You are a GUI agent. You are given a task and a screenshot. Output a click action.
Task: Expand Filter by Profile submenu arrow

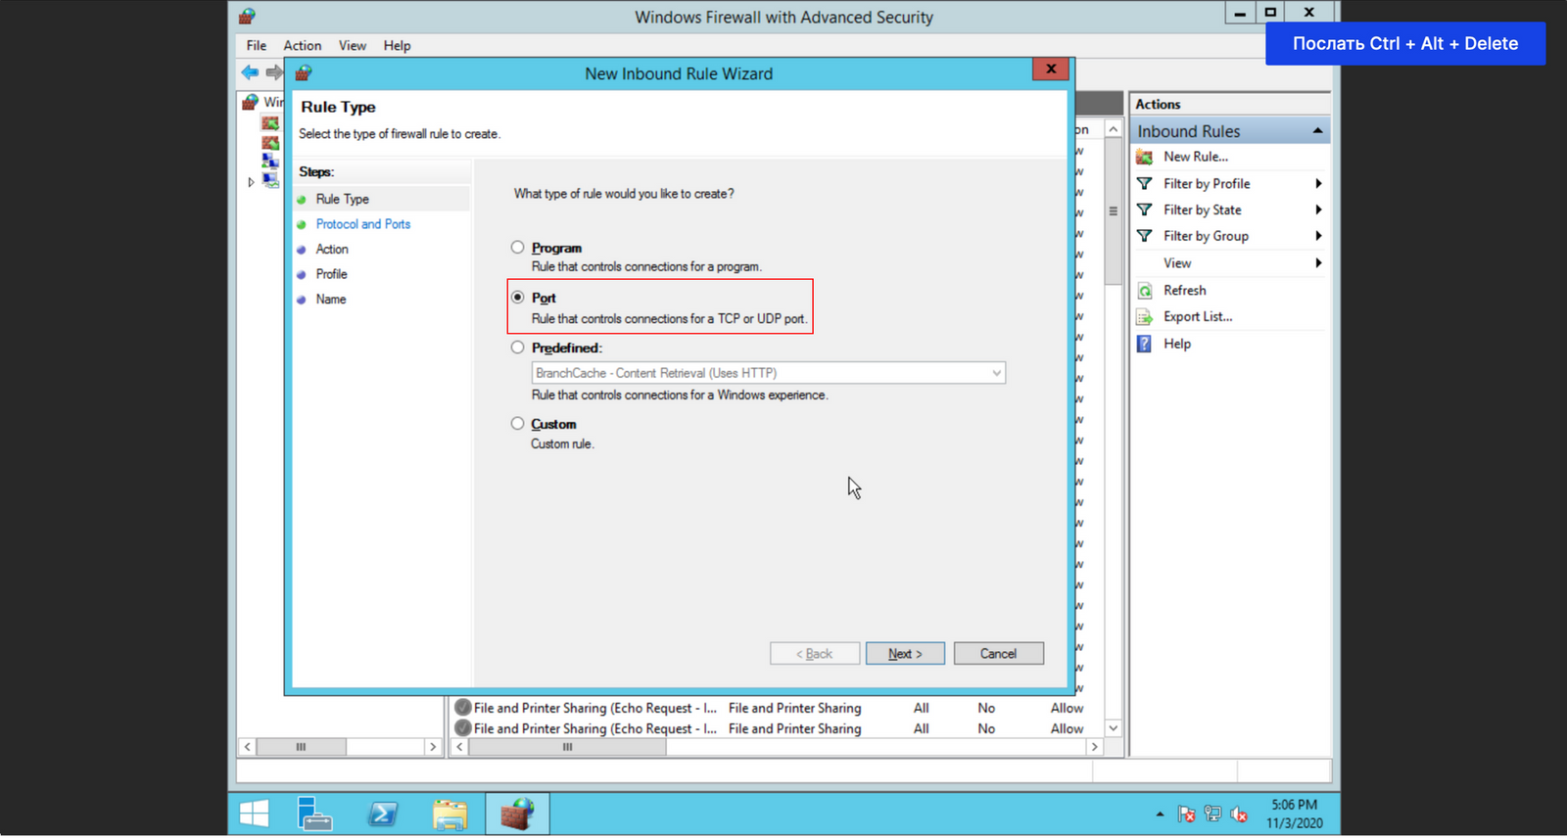coord(1318,184)
